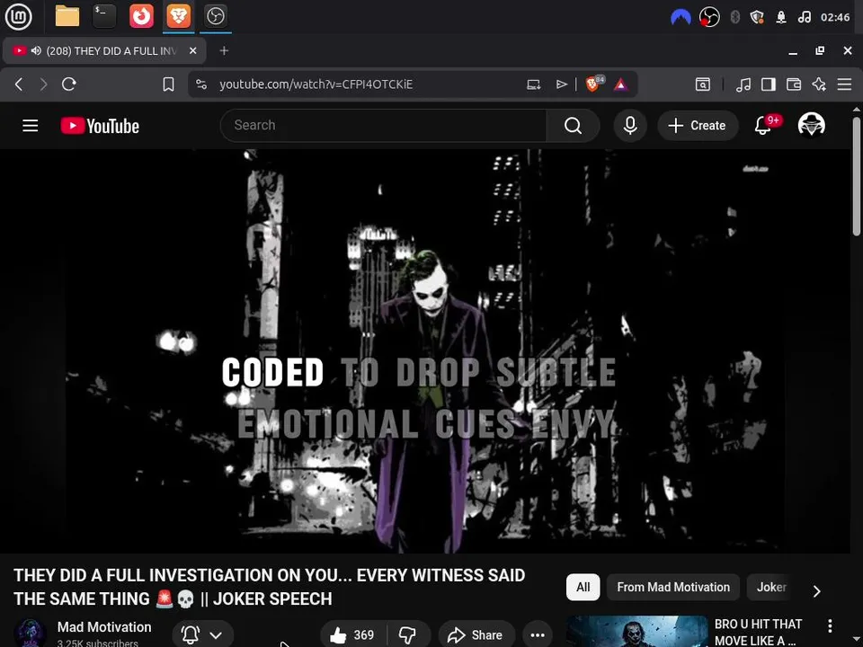Open Brave media music note toolbar icon
This screenshot has width=863, height=647.
[743, 84]
